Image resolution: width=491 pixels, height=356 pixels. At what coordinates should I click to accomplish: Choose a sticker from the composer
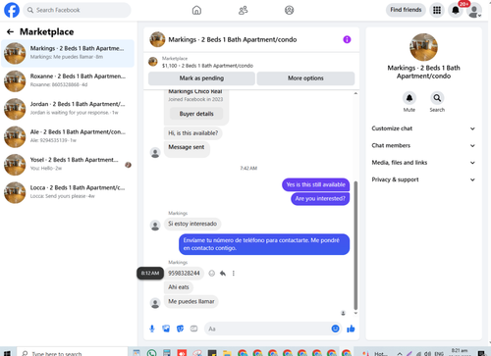pyautogui.click(x=180, y=329)
